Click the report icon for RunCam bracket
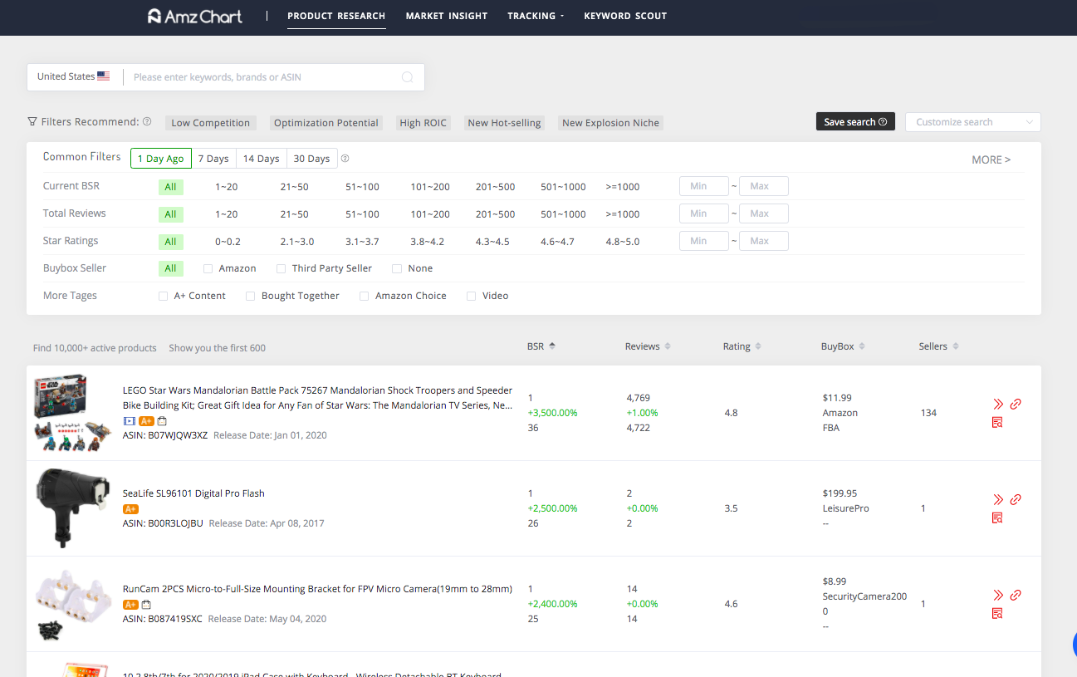Viewport: 1077px width, 677px height. click(x=997, y=613)
